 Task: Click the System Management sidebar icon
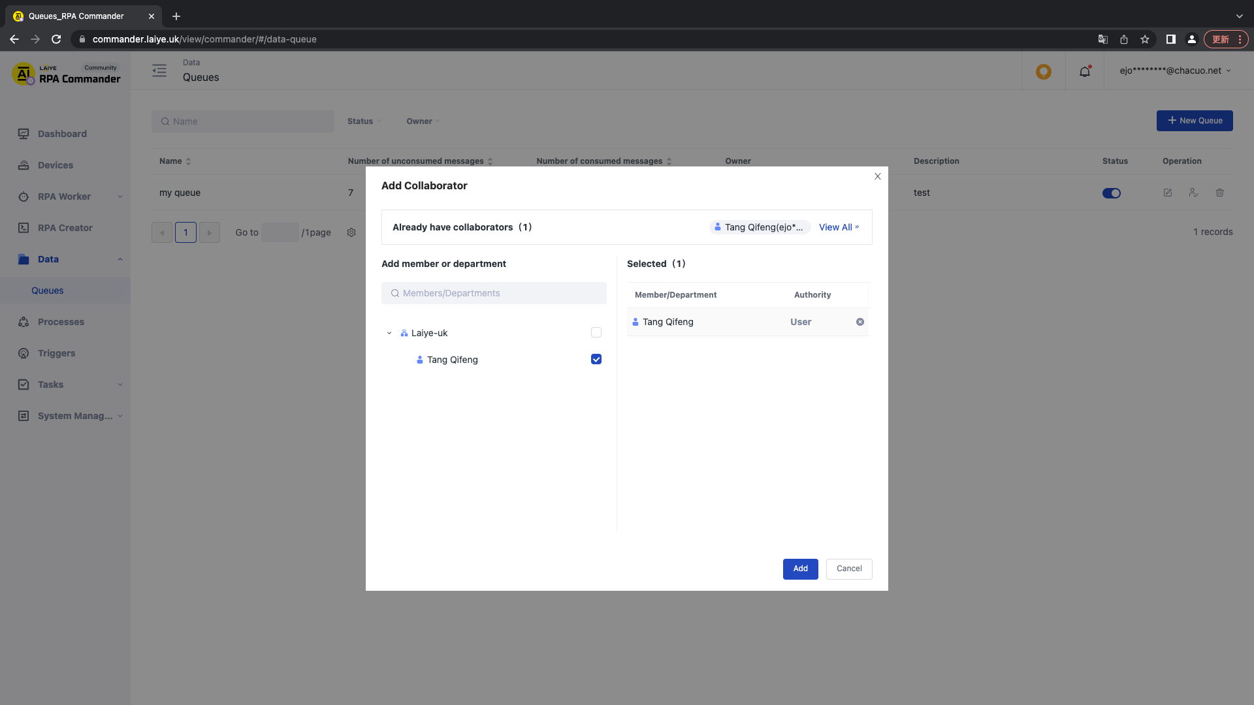pyautogui.click(x=24, y=416)
